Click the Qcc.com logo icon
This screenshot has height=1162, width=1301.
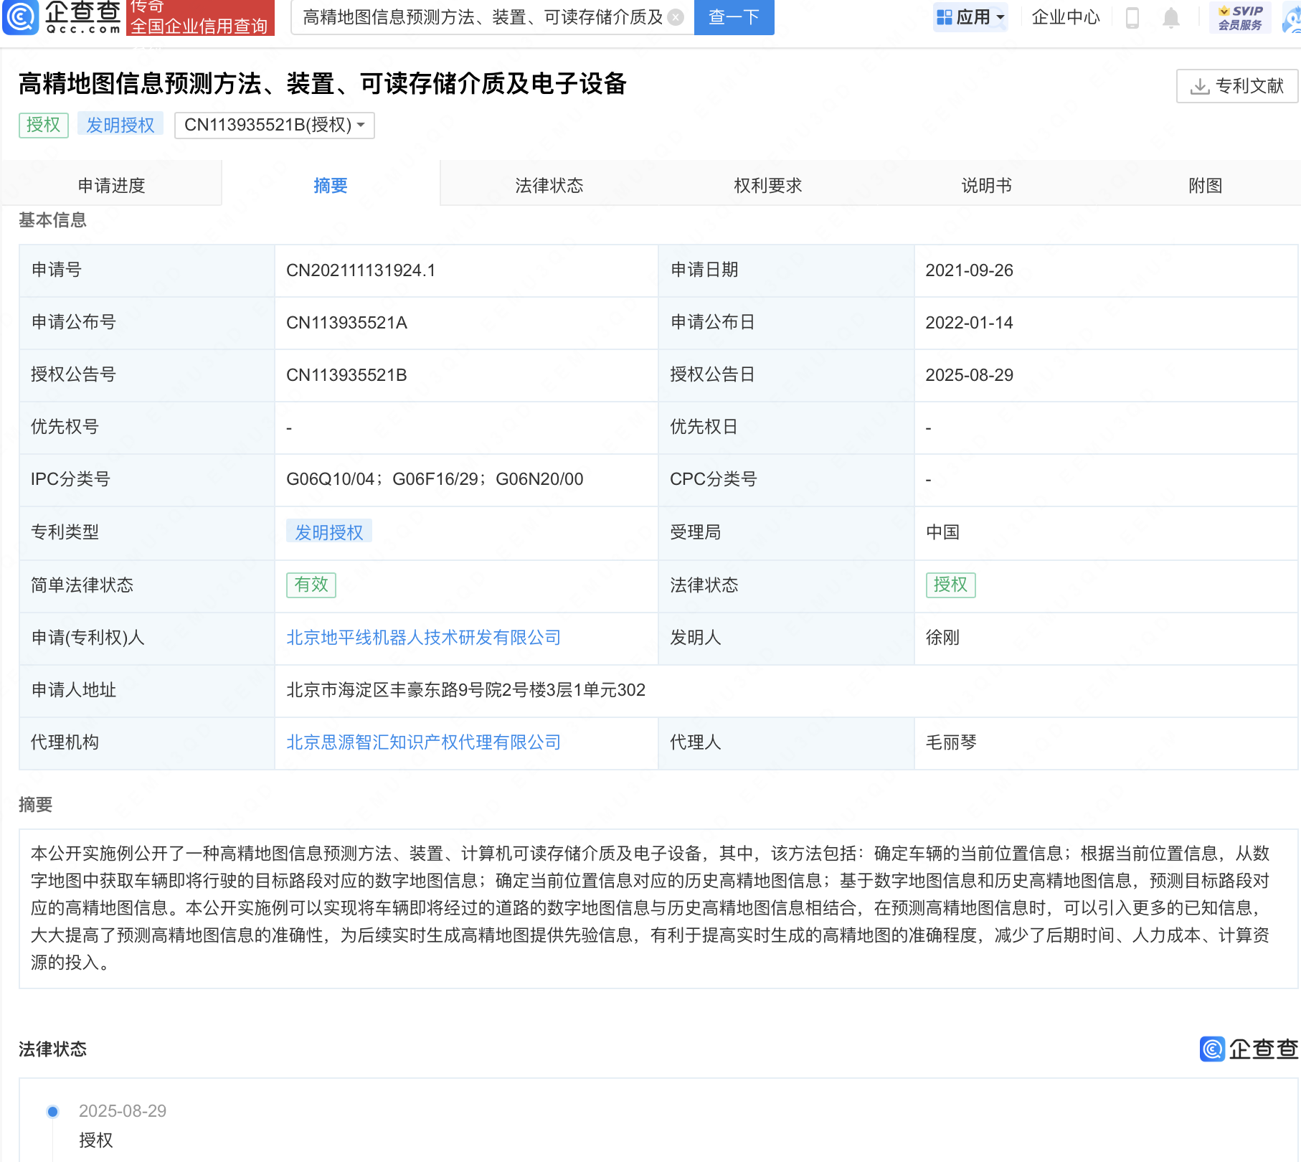pos(22,17)
